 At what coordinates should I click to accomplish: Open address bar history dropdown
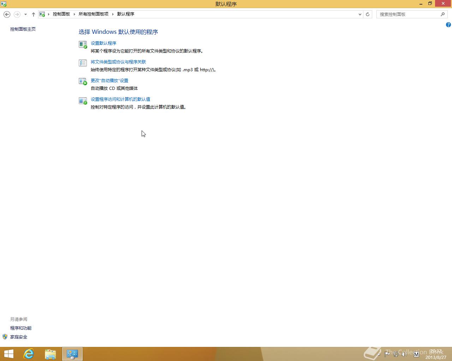click(x=360, y=14)
